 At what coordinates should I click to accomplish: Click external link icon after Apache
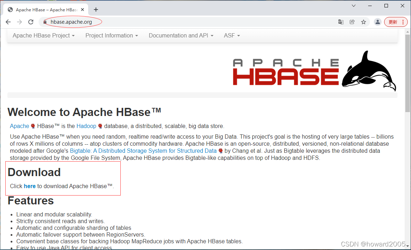point(33,126)
